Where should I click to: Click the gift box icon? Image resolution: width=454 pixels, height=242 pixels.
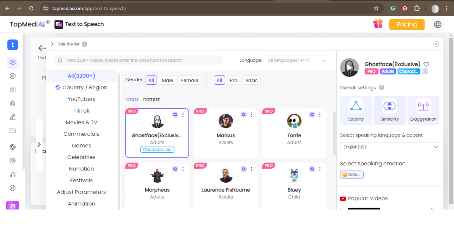(378, 24)
